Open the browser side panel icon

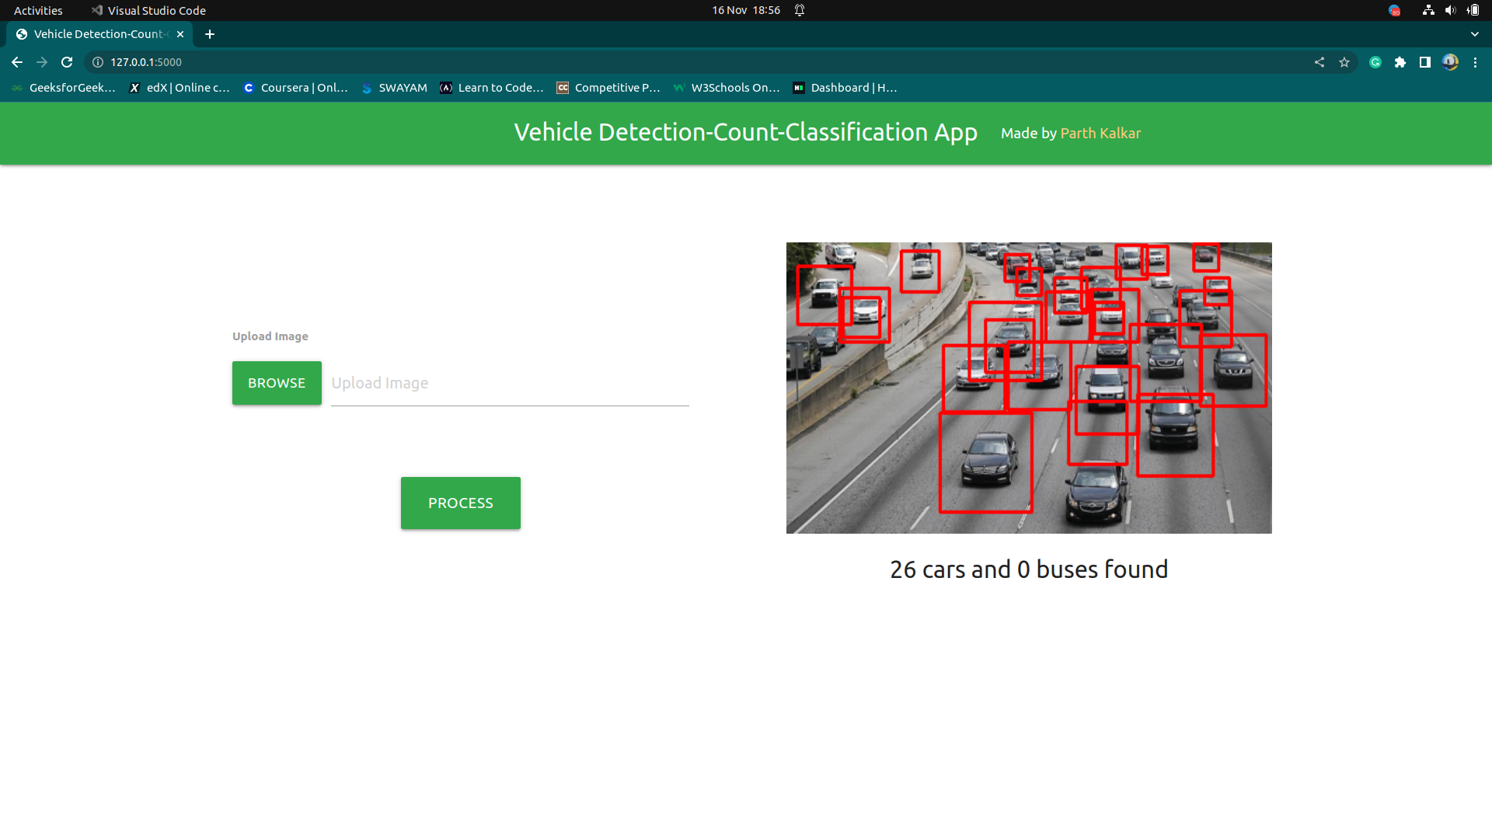click(1426, 62)
